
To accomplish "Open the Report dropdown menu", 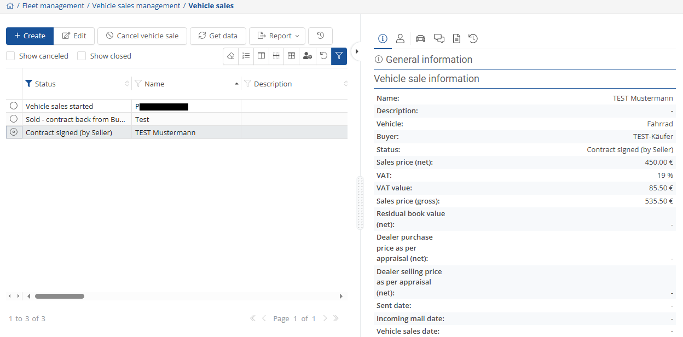I will [x=277, y=36].
